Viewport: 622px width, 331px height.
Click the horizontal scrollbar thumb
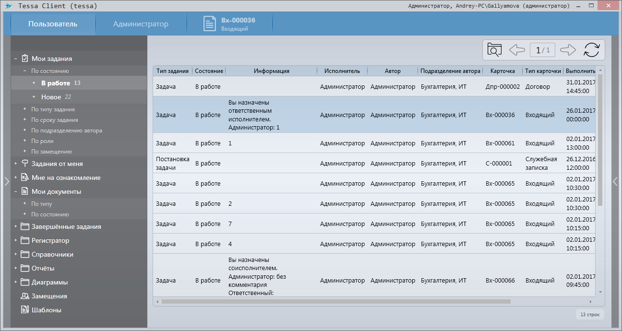coord(336,302)
